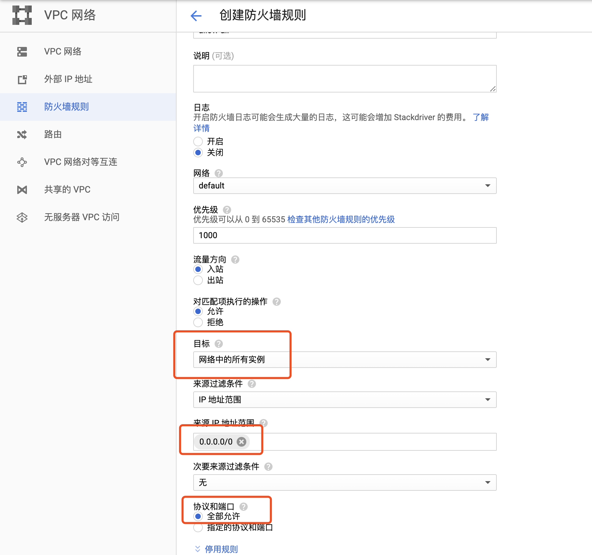Click the VPC 网络对等互连 sidebar icon

tap(22, 162)
